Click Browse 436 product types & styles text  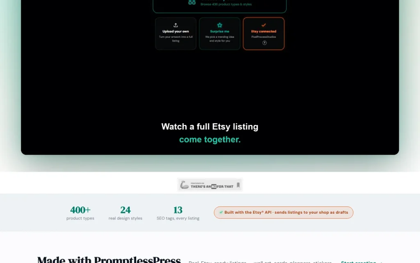pos(226,4)
